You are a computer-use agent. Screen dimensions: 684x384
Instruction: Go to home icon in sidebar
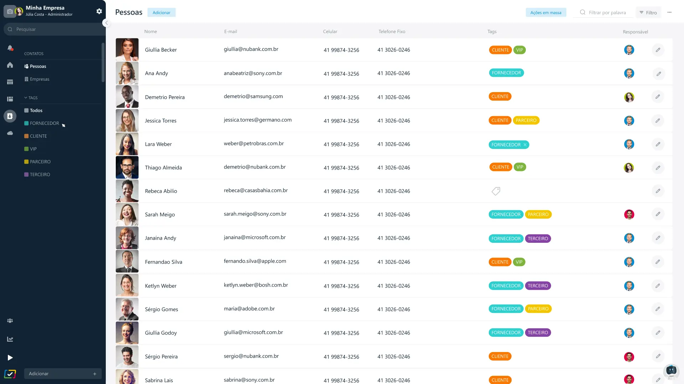[x=10, y=65]
